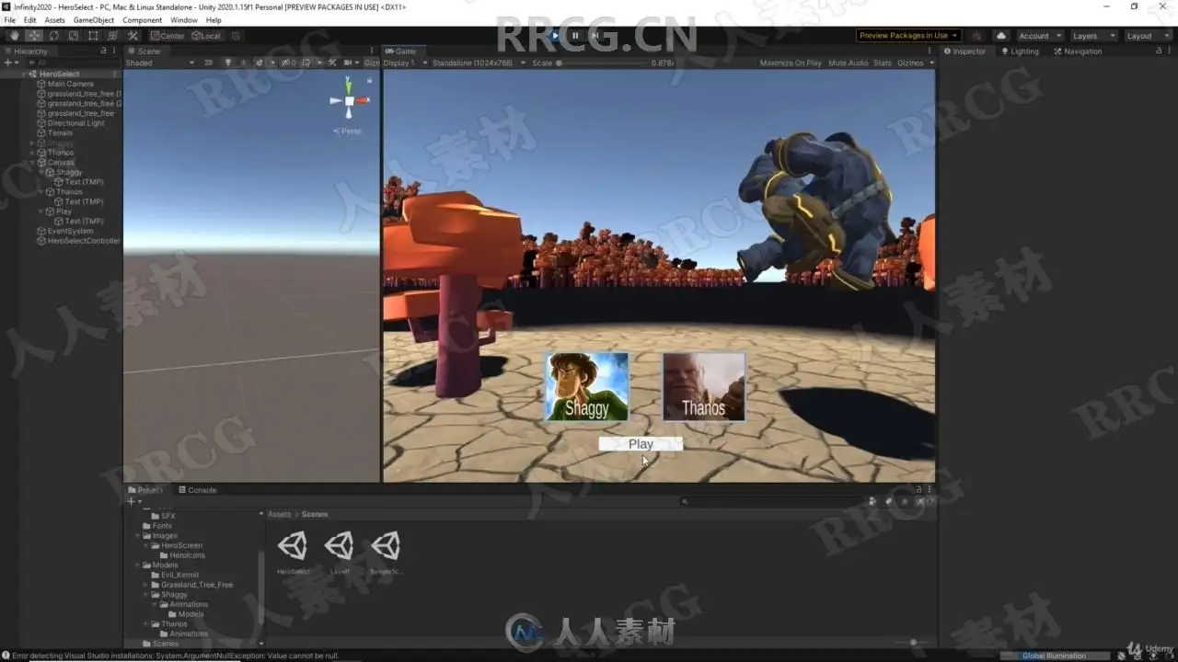
Task: Switch to the Console tab
Action: click(198, 490)
